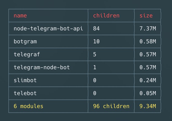Click the 0.05M size for telebot
Viewport: 172px width, 121px height.
click(x=148, y=93)
